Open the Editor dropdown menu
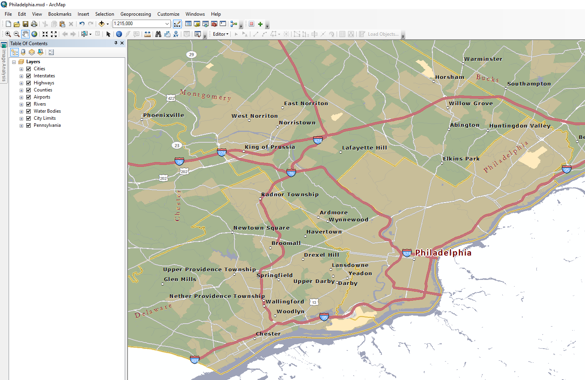The image size is (585, 380). (x=221, y=34)
